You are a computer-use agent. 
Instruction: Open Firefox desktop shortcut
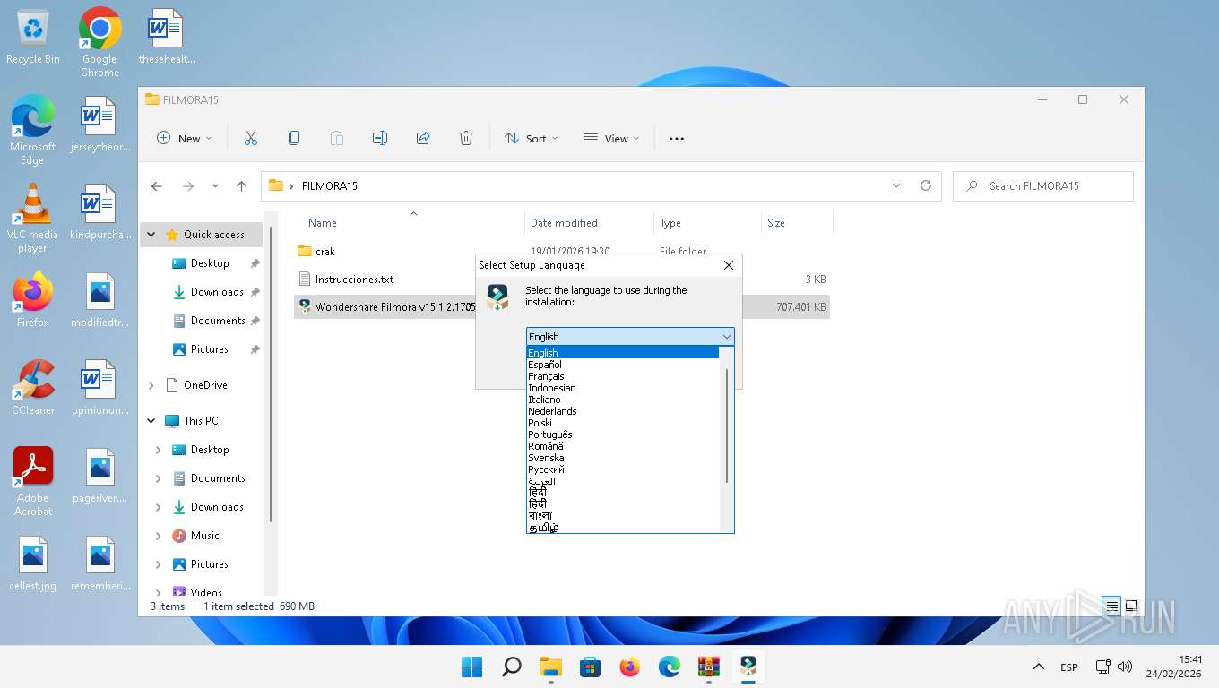[33, 299]
